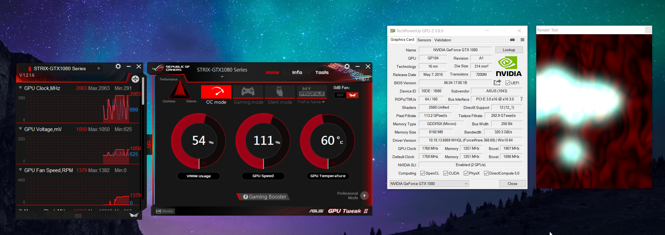Click the Monitor button in GPU Tweak
This screenshot has width=665, height=235.
tap(165, 211)
